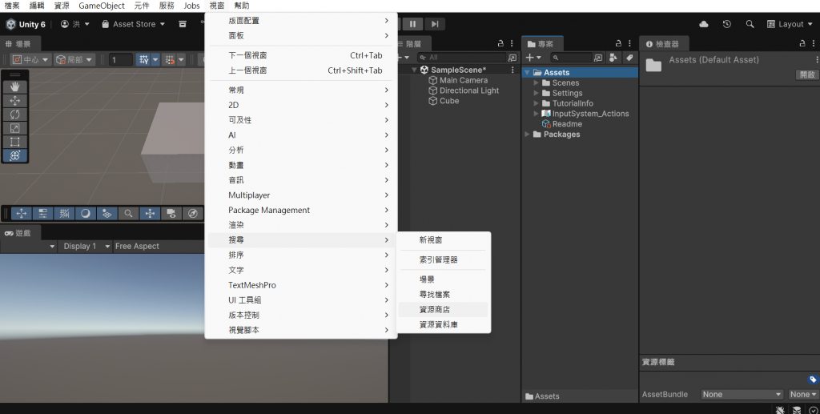Select 索引管理器 submenu entry
820x414 pixels.
click(444, 259)
